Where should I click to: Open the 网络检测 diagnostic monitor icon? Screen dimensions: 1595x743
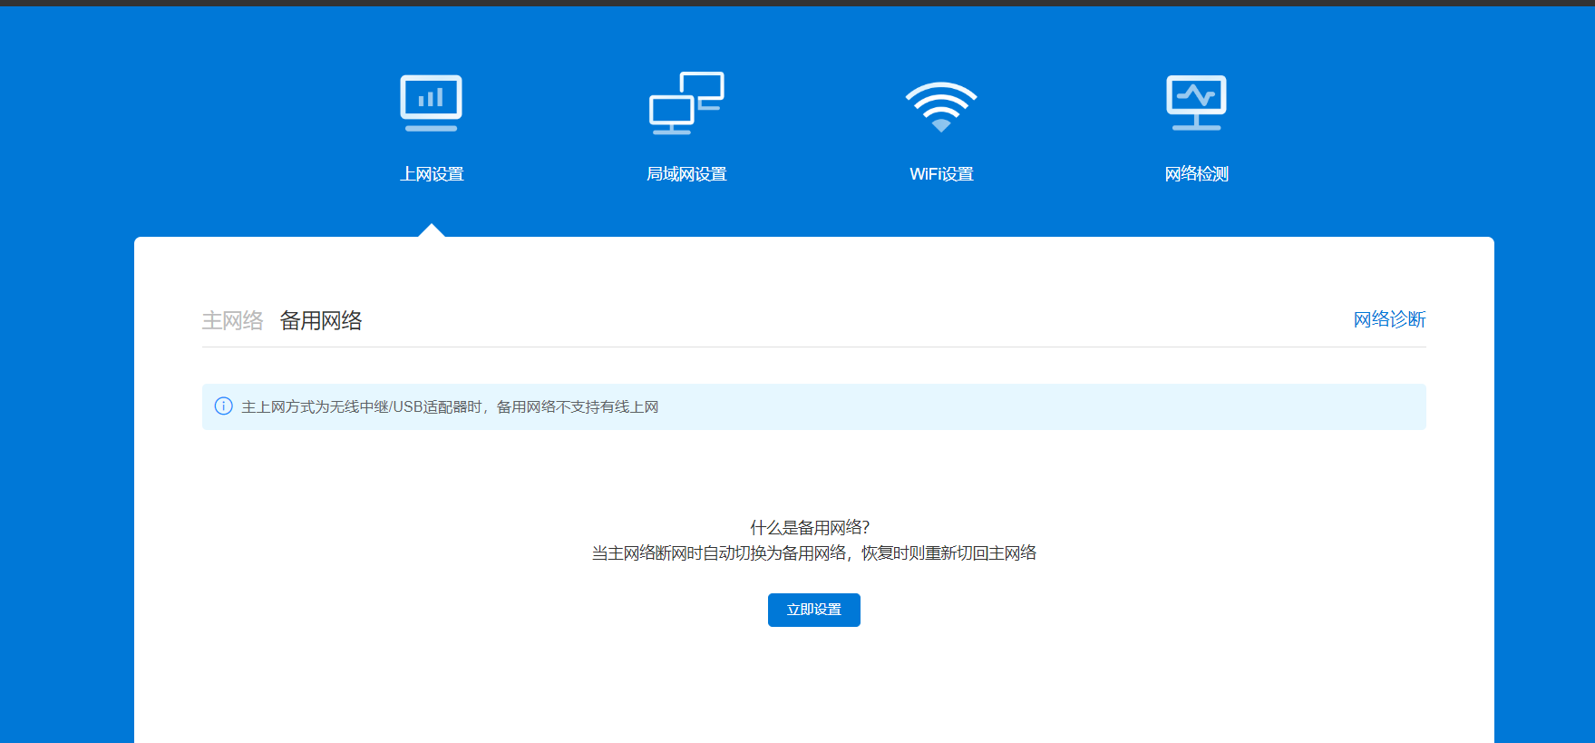1196,103
